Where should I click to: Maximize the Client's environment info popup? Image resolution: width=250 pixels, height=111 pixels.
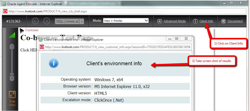click(x=176, y=39)
